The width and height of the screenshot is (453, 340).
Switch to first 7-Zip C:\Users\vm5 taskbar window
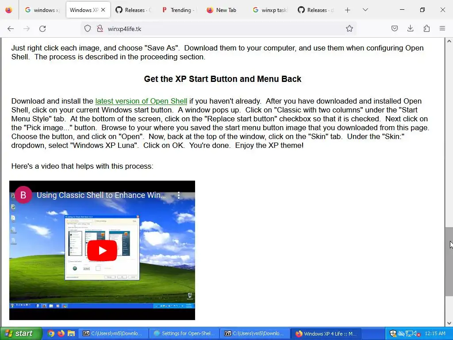click(x=113, y=333)
